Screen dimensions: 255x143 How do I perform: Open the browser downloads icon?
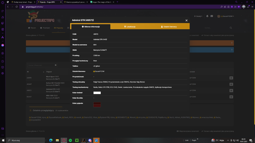click(248, 7)
